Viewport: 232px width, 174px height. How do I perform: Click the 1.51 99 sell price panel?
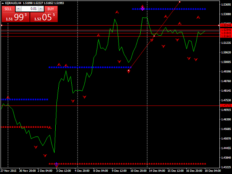pos(16,17)
